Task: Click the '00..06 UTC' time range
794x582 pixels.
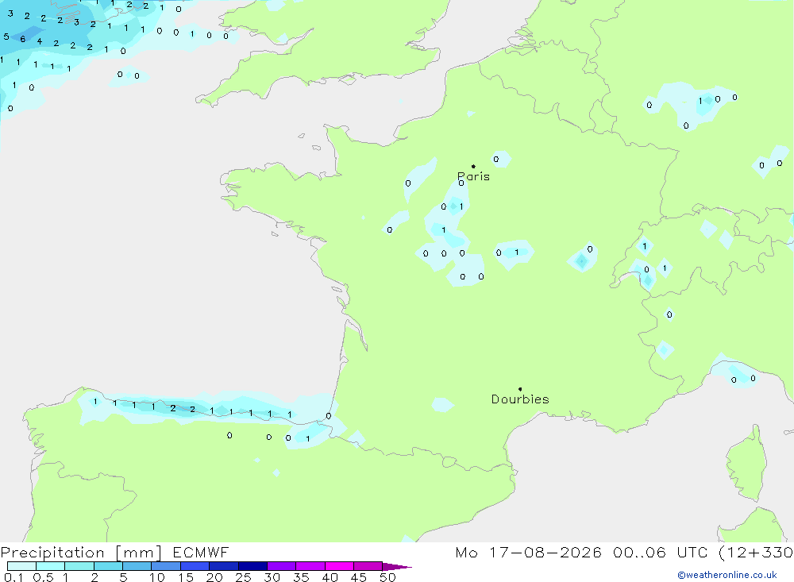Action: [660, 552]
